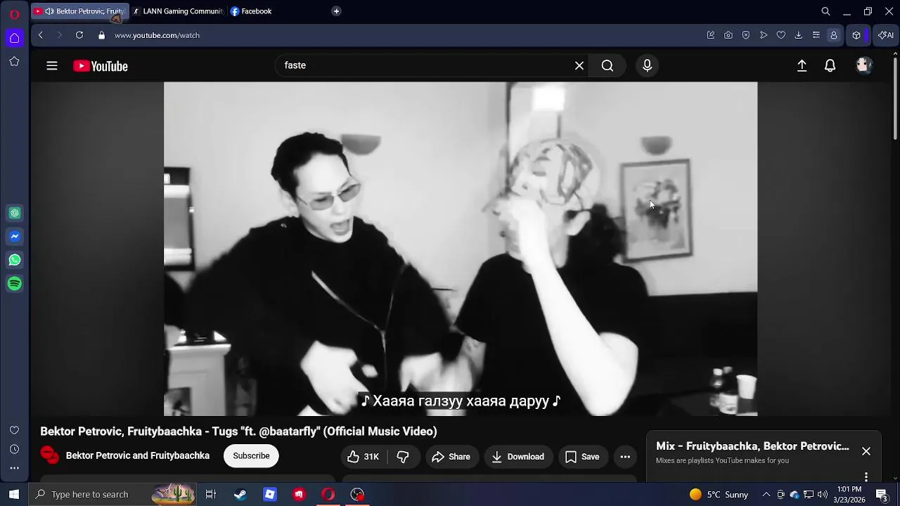
Task: Open sidebar bookmarks star icon
Action: click(x=14, y=62)
